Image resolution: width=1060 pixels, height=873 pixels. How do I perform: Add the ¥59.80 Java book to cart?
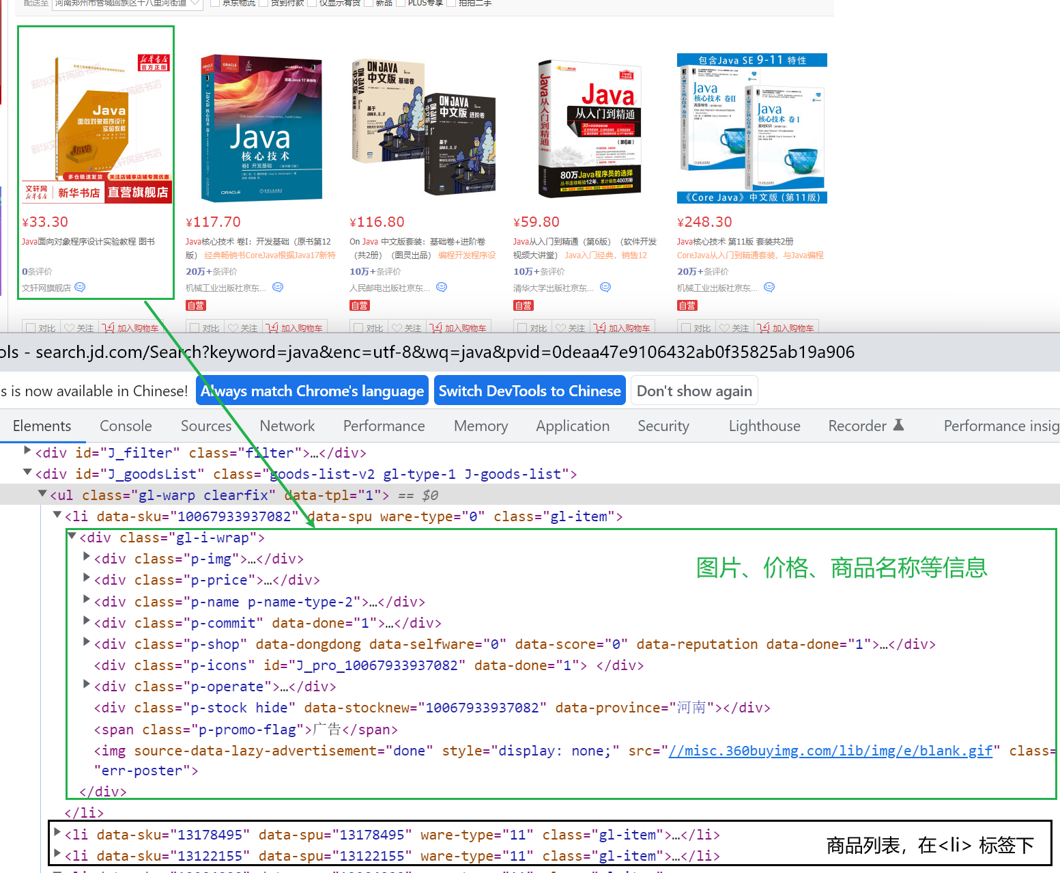(622, 328)
